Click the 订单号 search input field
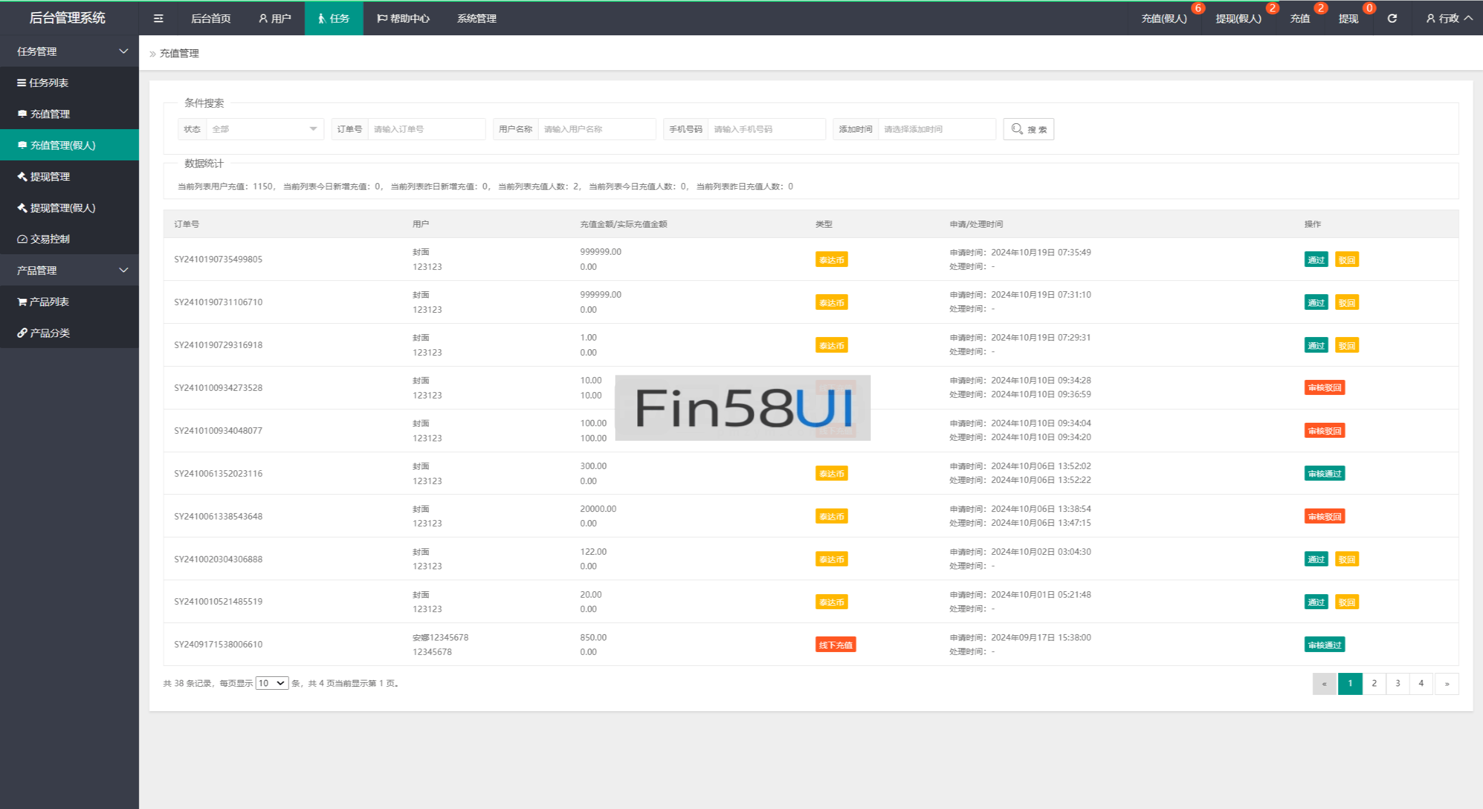Image resolution: width=1483 pixels, height=809 pixels. point(426,129)
